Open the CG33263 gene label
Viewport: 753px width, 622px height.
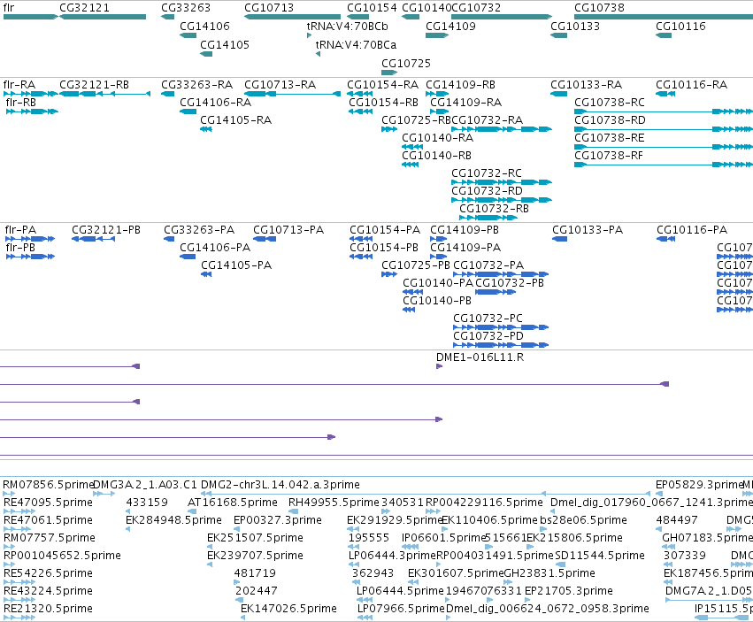186,8
